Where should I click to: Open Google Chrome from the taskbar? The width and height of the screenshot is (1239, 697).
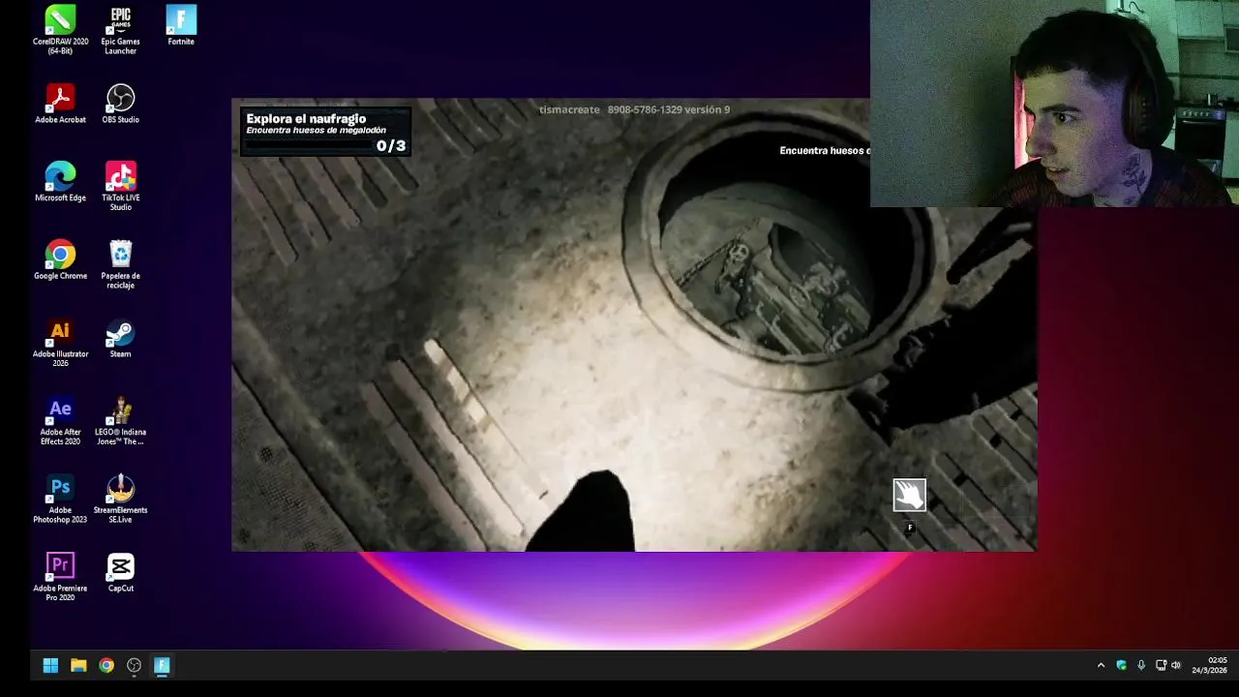[106, 665]
